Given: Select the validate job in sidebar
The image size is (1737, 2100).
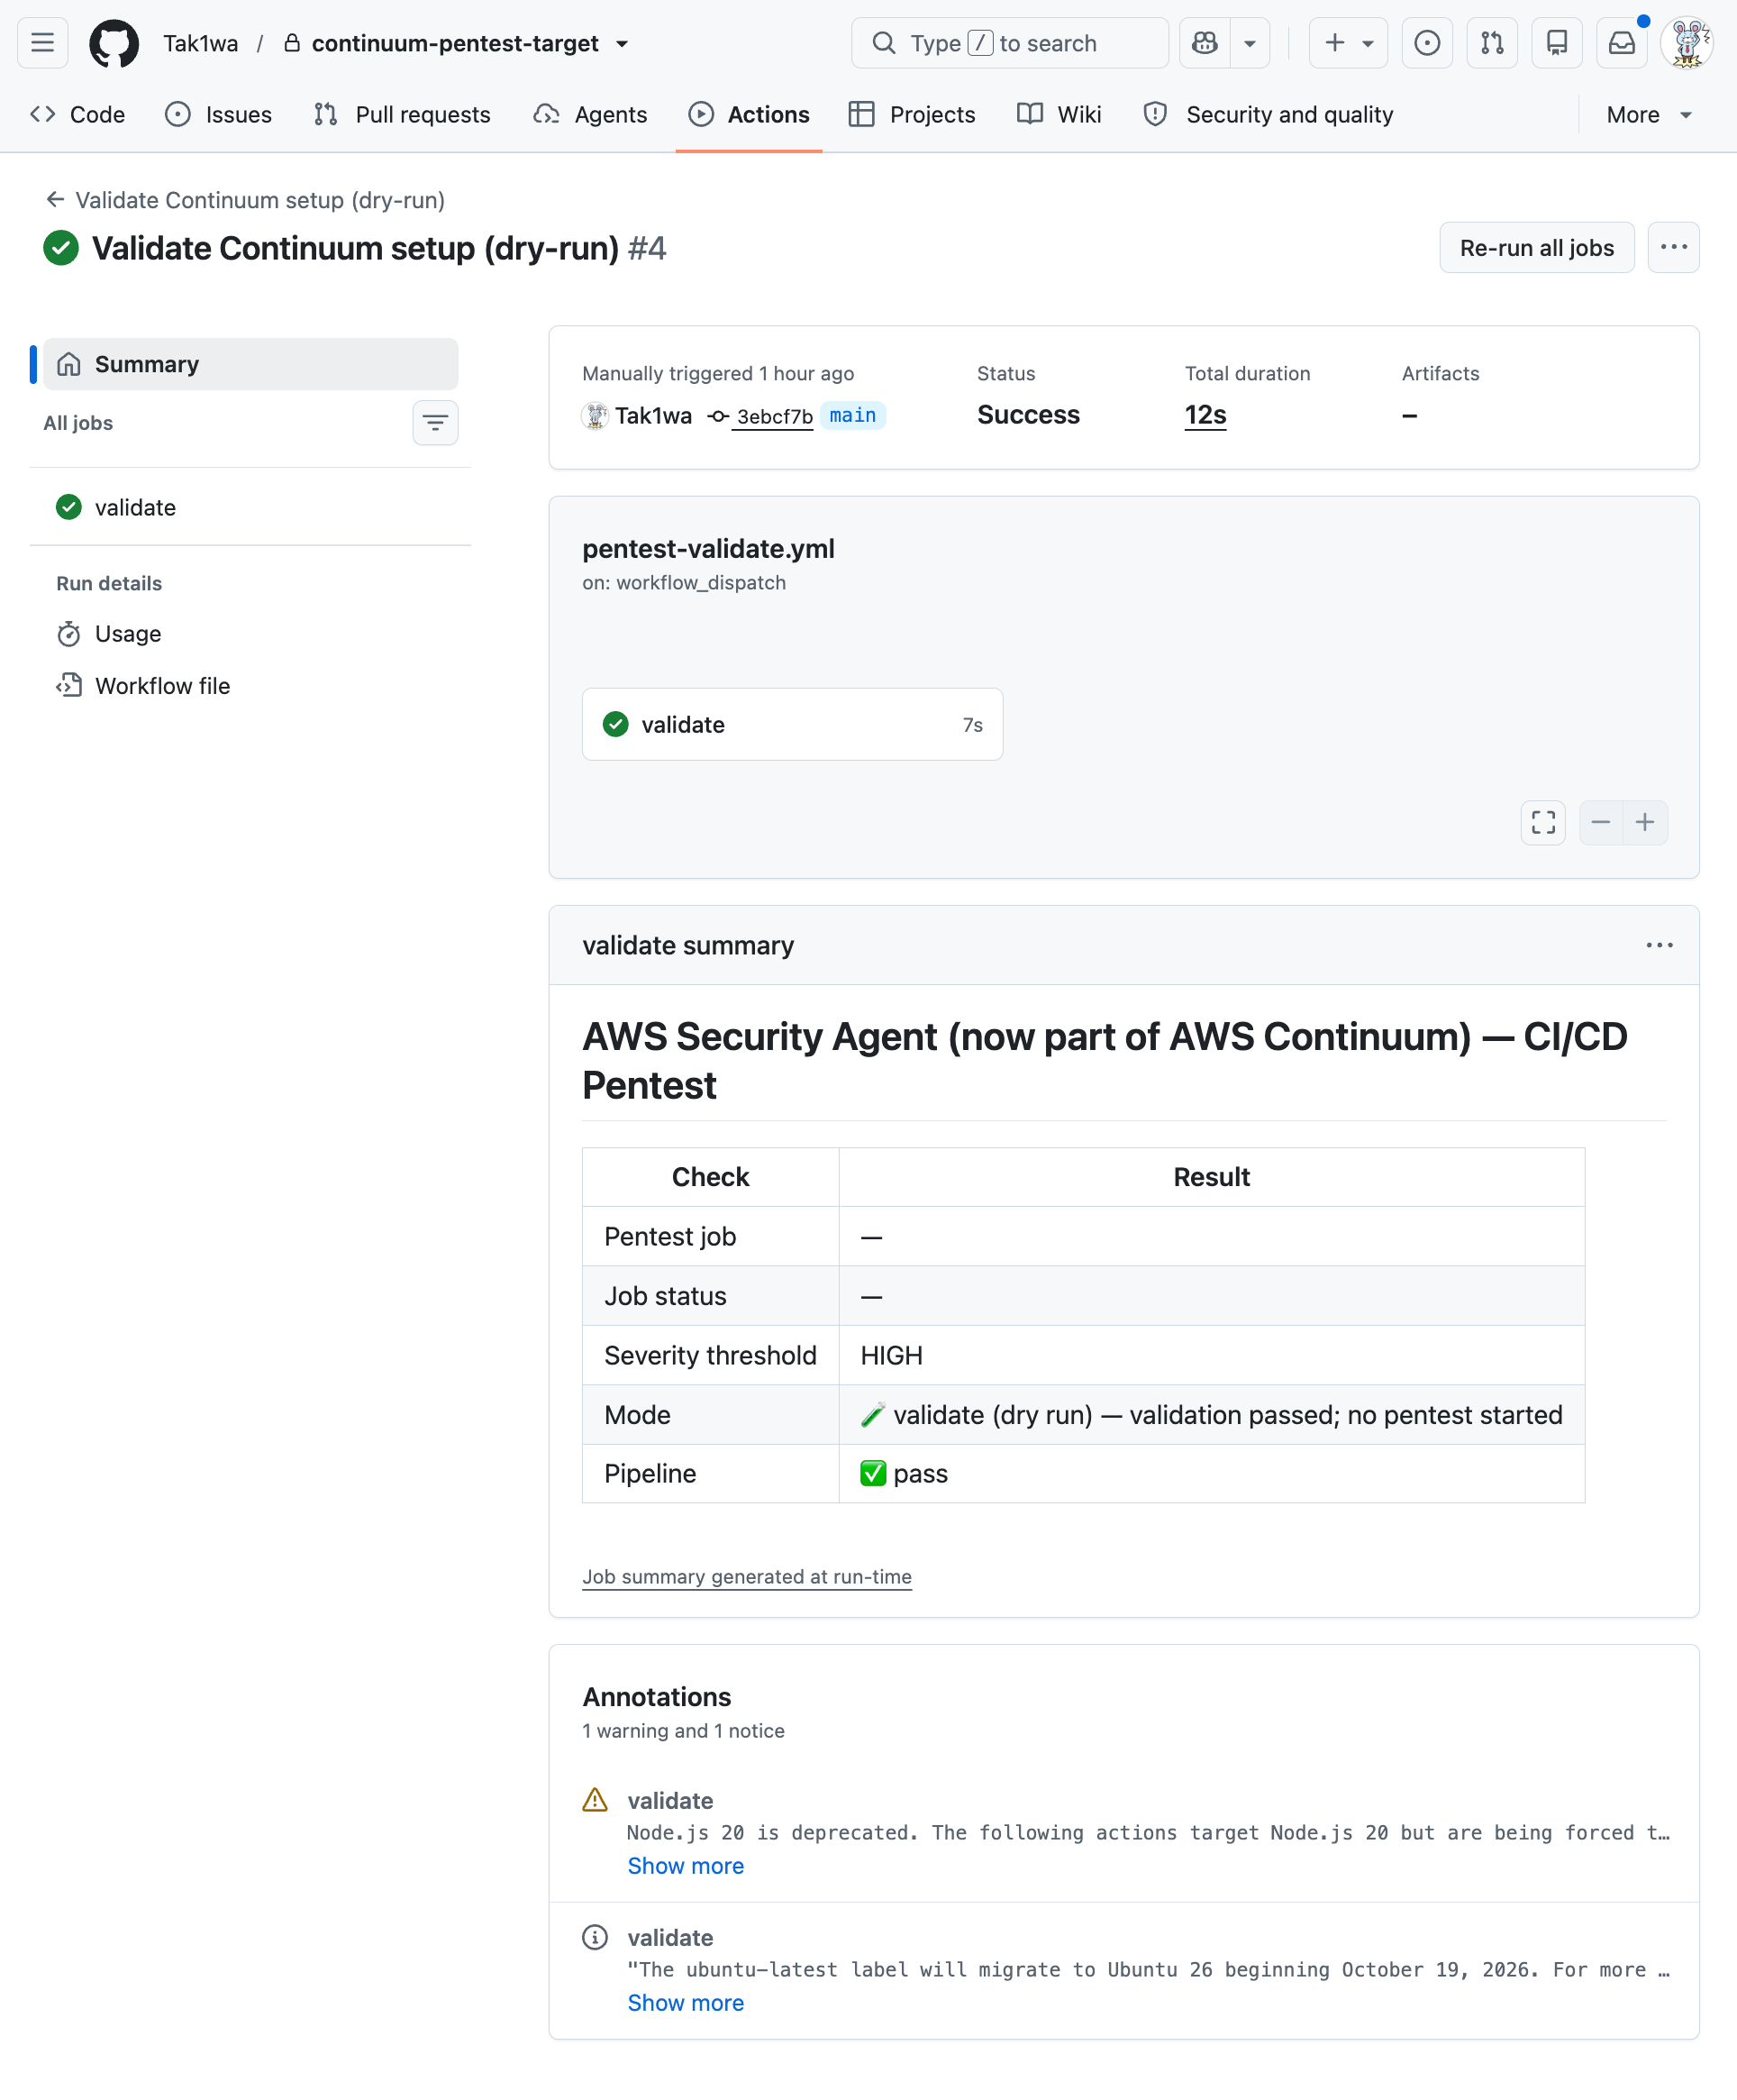Looking at the screenshot, I should [250, 507].
